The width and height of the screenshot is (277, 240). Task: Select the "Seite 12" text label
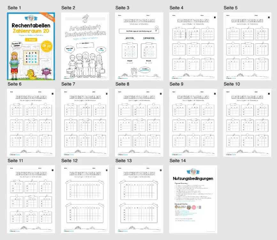(x=70, y=161)
